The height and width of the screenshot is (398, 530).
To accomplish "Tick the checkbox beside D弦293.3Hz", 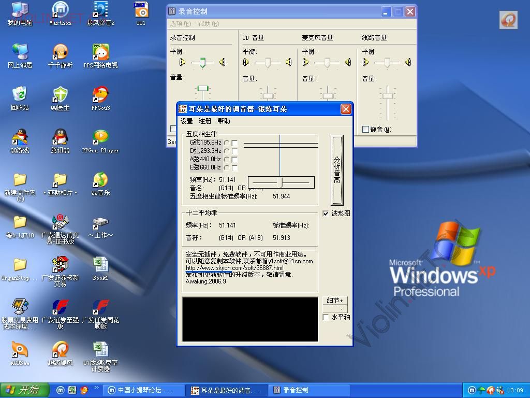I will pyautogui.click(x=234, y=151).
